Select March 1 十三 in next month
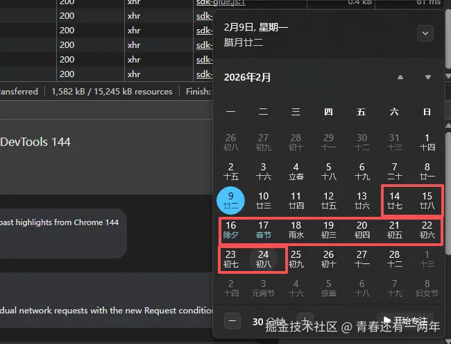 (x=427, y=259)
